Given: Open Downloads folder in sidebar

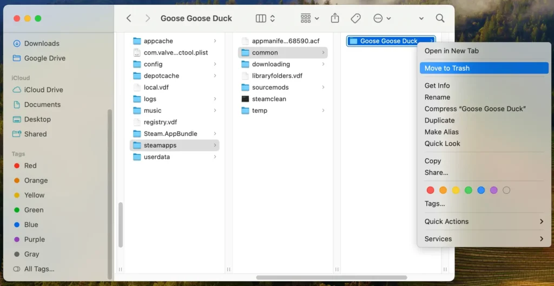Looking at the screenshot, I should (42, 43).
